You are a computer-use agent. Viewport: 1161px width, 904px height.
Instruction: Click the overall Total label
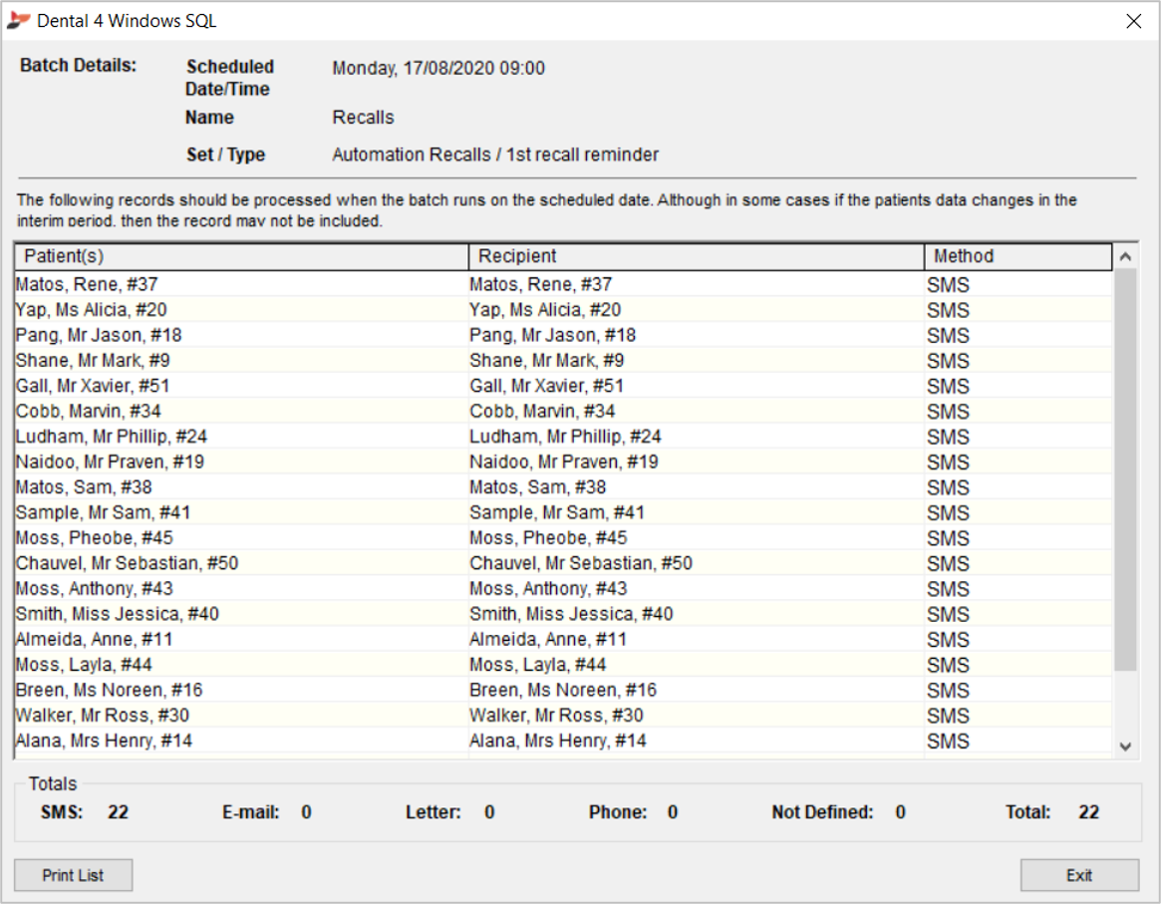click(x=1027, y=812)
